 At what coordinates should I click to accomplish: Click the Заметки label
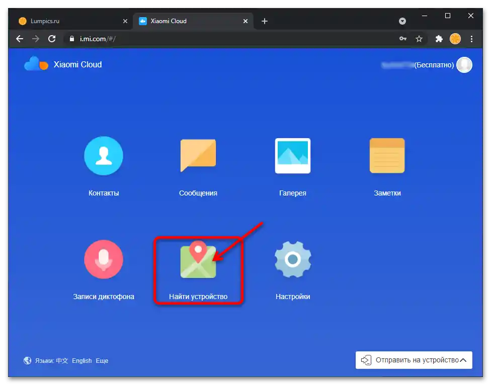pos(387,193)
